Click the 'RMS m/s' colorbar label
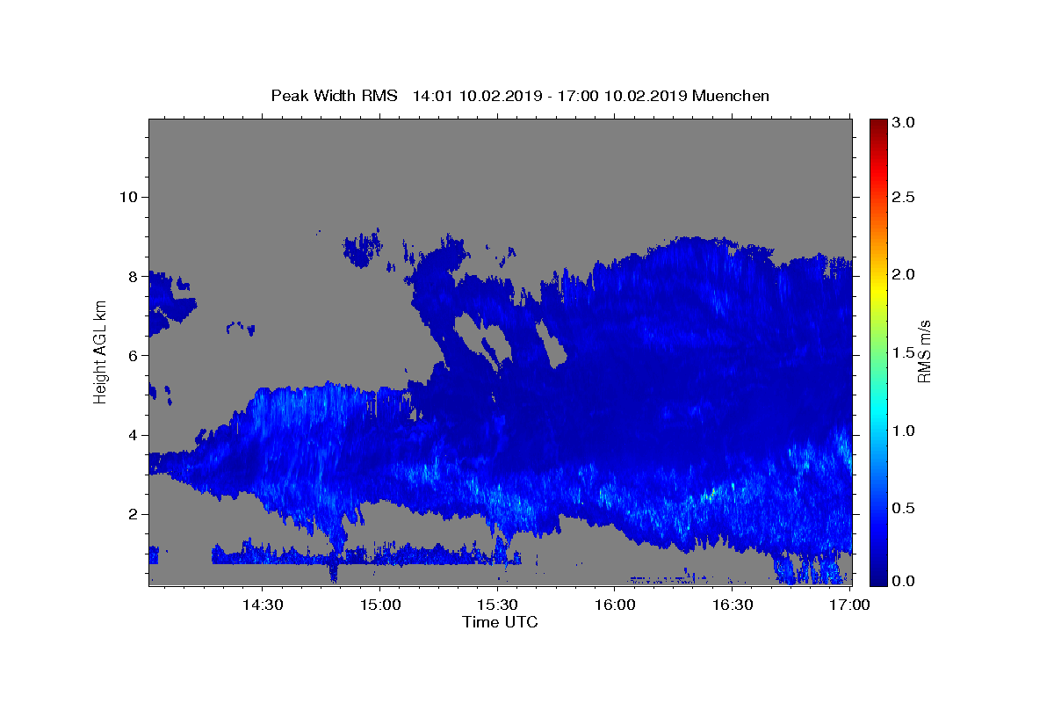Screen dimensions: 1054x703 coord(924,351)
